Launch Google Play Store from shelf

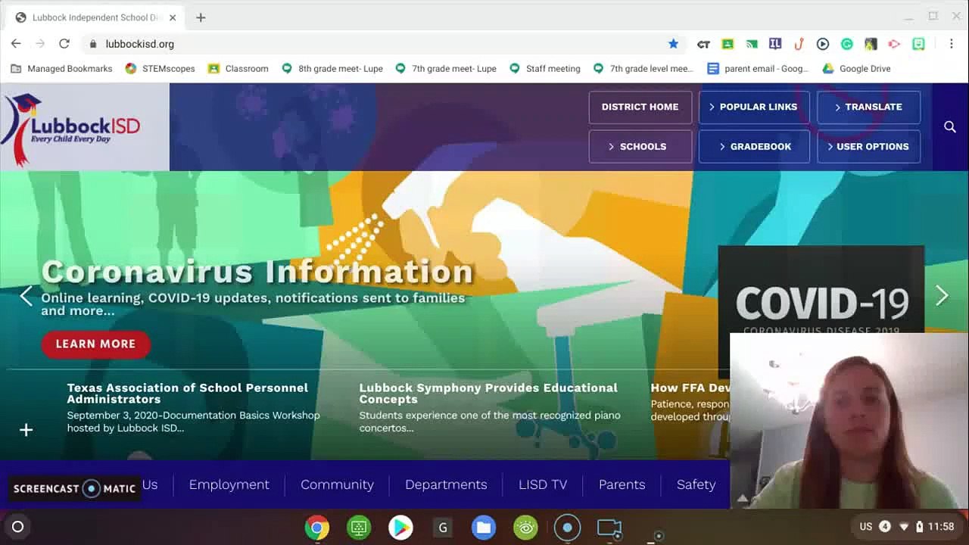coord(400,528)
